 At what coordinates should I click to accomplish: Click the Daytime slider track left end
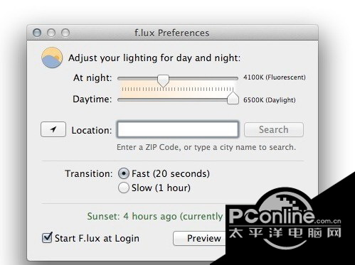(x=120, y=100)
